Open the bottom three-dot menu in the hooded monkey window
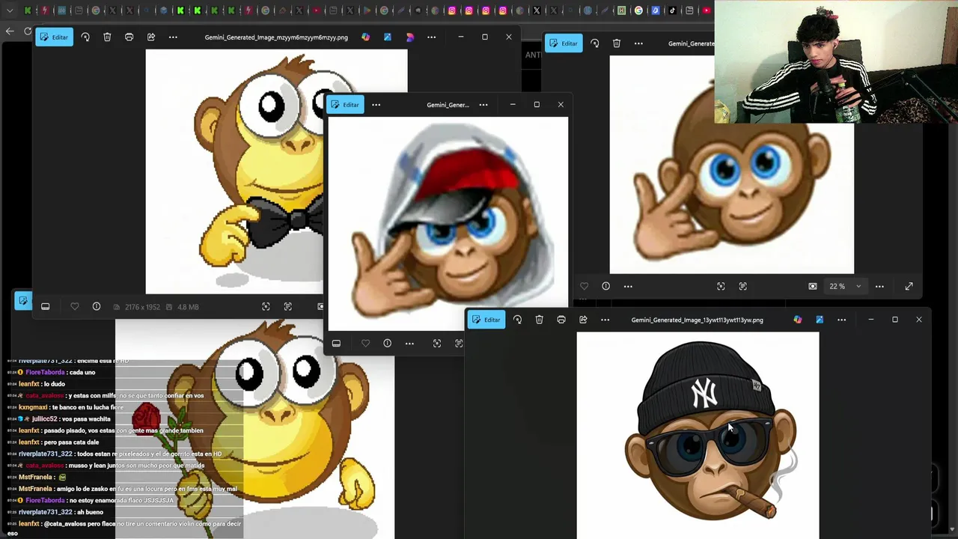This screenshot has width=958, height=539. 409,343
